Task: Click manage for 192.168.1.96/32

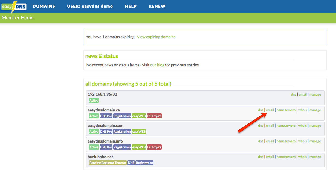Action: pos(315,95)
